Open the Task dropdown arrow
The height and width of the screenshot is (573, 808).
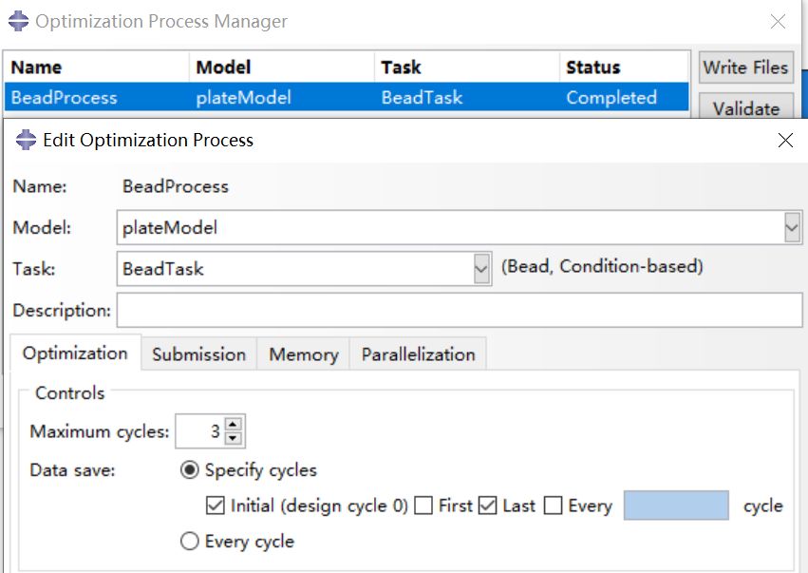(x=481, y=269)
